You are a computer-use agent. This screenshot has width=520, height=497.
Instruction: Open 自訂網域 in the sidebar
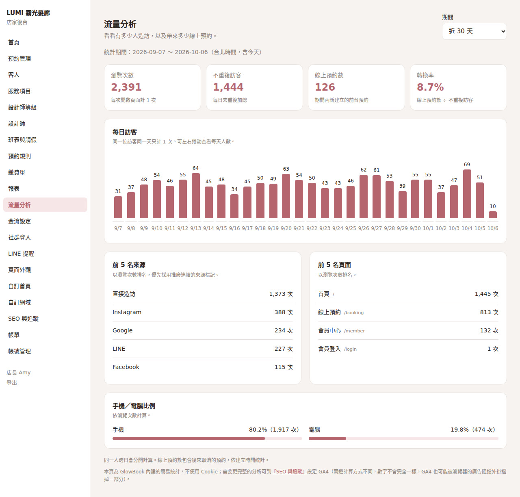pyautogui.click(x=45, y=302)
